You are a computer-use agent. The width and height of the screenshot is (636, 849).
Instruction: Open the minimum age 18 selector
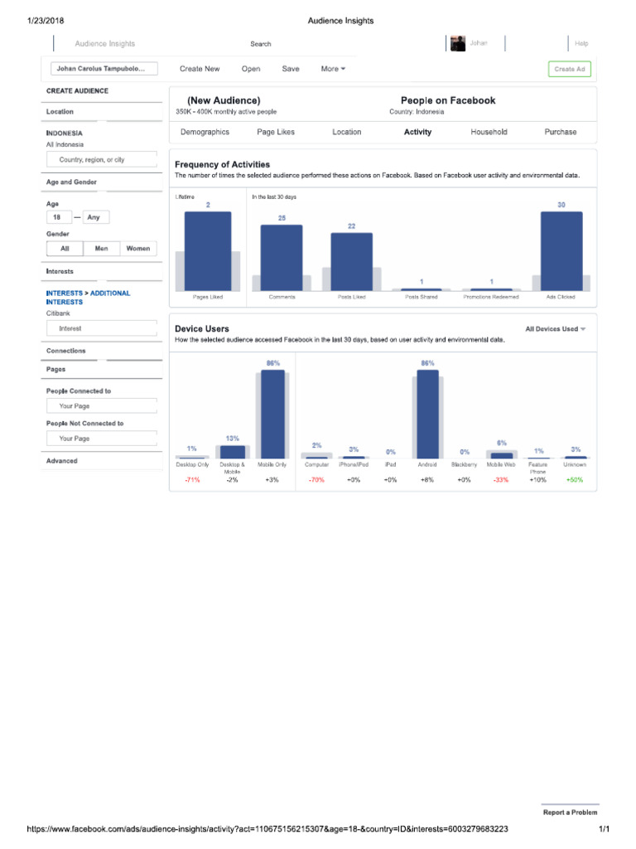pyautogui.click(x=59, y=217)
